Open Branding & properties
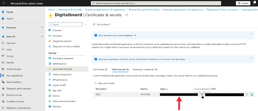This screenshot has width=258, height=111. coord(63,58)
